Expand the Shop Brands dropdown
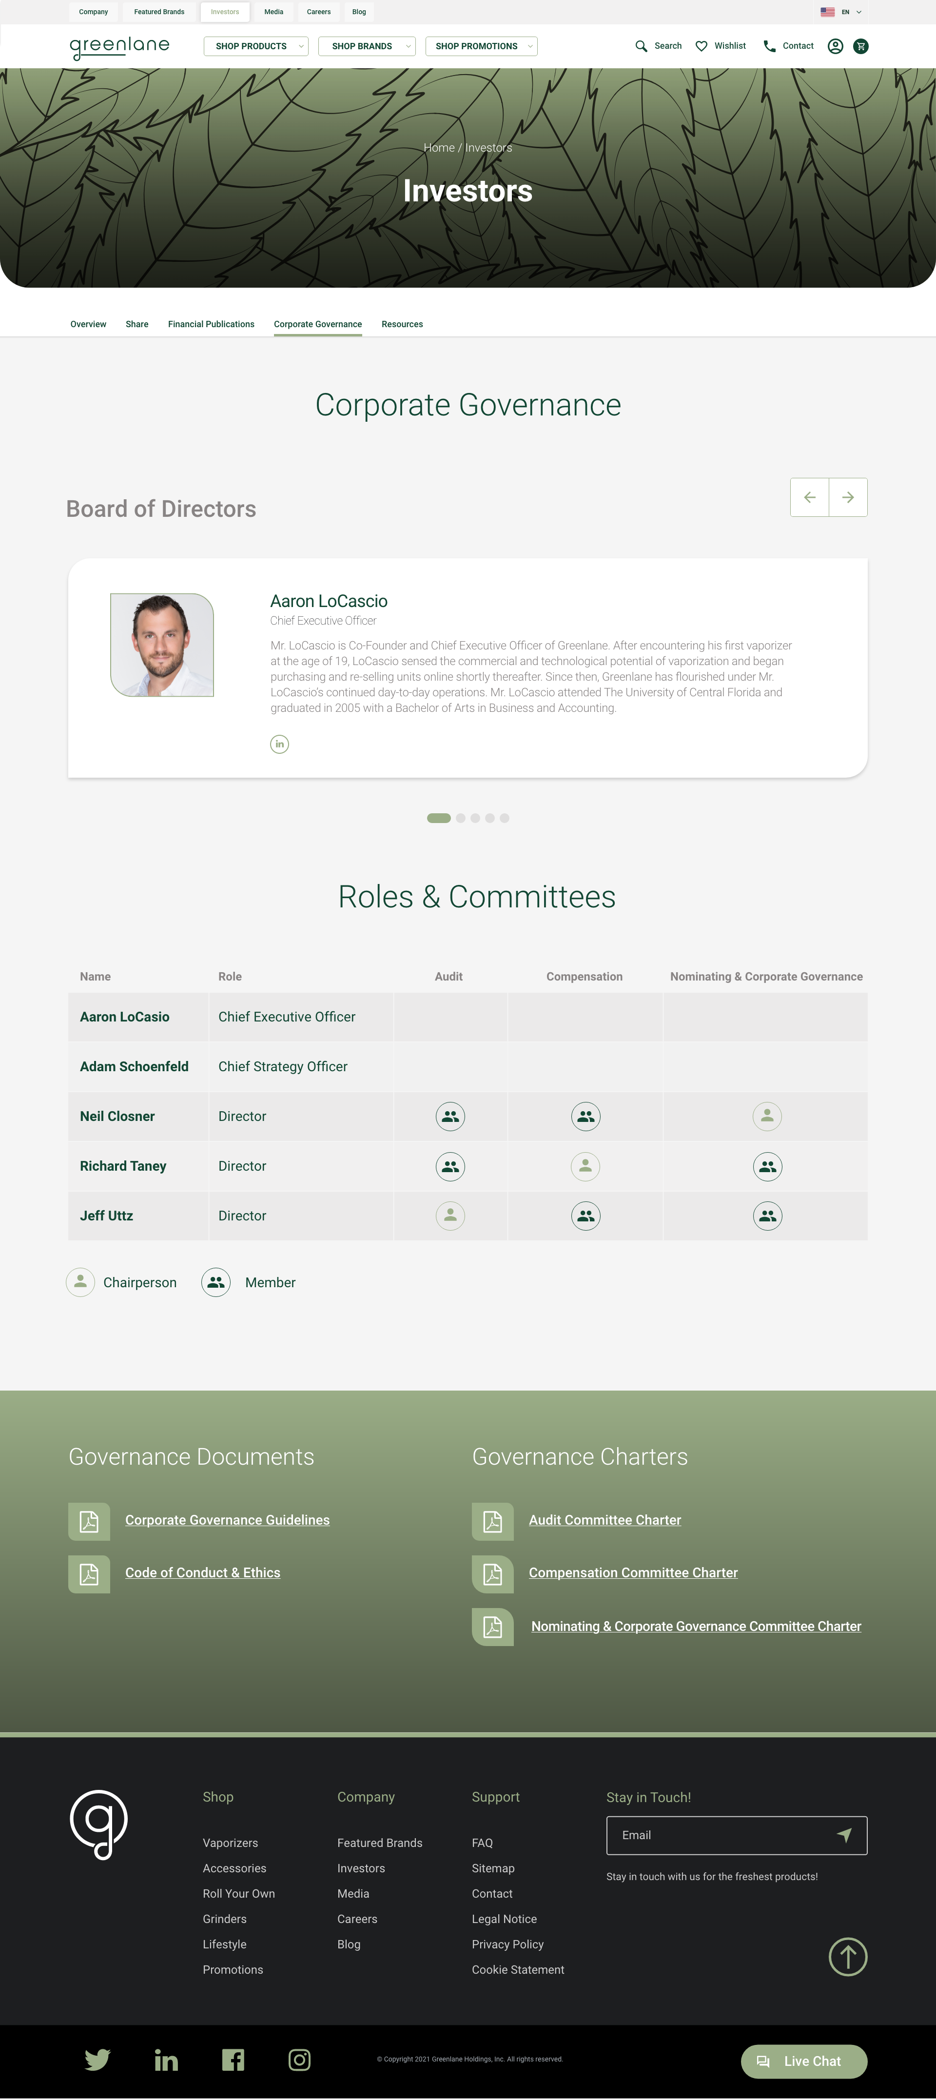Screen dimensions: 936x2100 pyautogui.click(x=367, y=46)
